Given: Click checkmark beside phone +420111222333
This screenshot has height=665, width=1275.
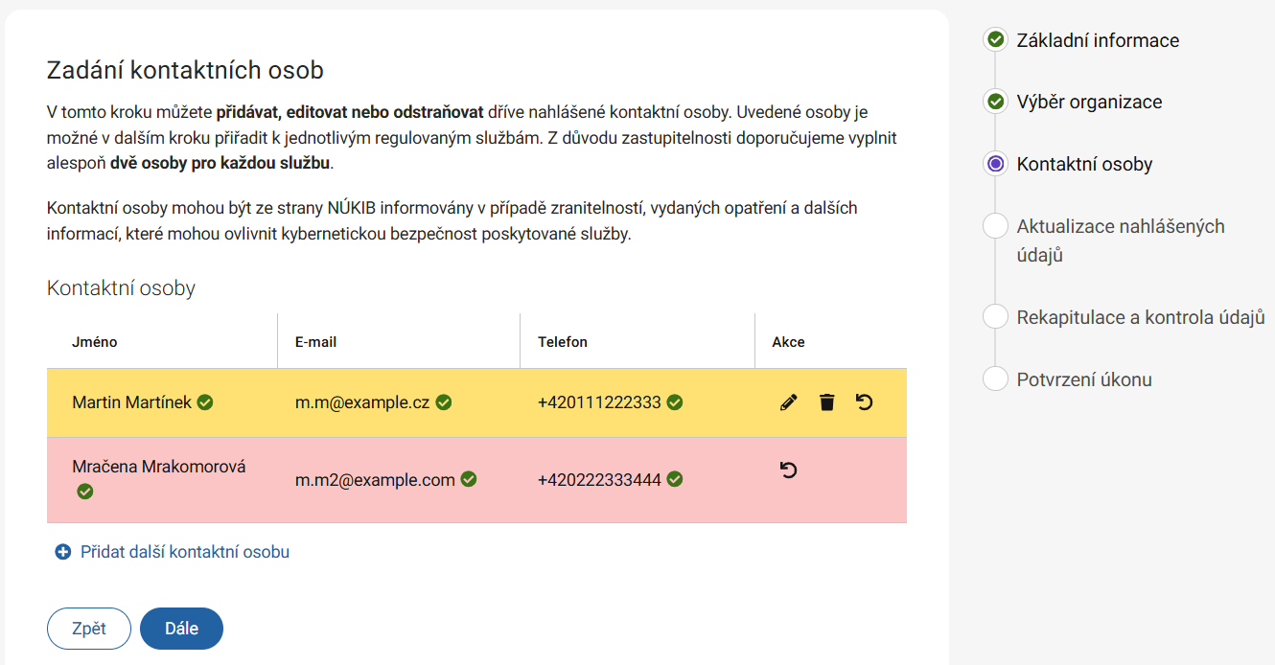Looking at the screenshot, I should (x=675, y=402).
